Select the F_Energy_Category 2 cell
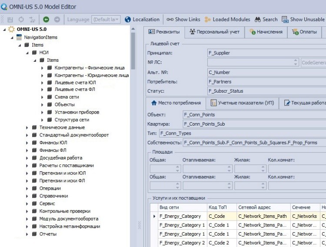326x247 pixels. pos(182,243)
